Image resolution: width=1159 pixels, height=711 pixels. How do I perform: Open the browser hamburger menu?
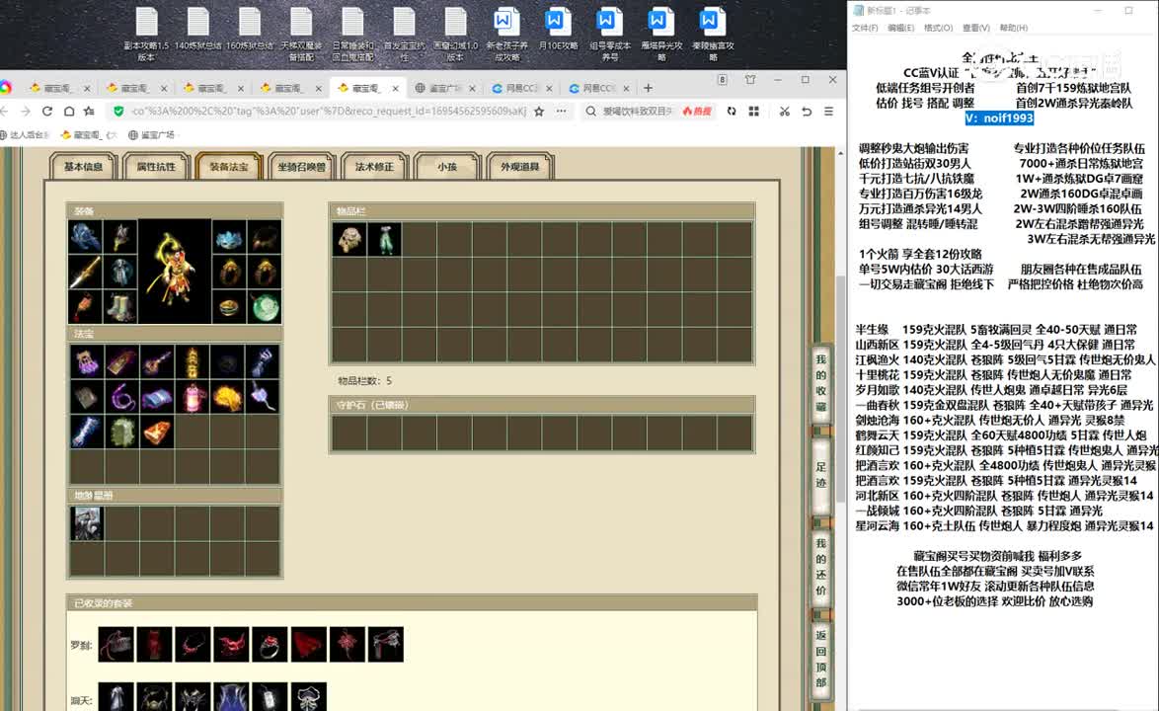click(829, 111)
